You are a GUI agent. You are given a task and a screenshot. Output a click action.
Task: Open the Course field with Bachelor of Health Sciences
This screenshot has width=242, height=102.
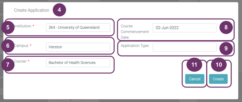click(78, 63)
